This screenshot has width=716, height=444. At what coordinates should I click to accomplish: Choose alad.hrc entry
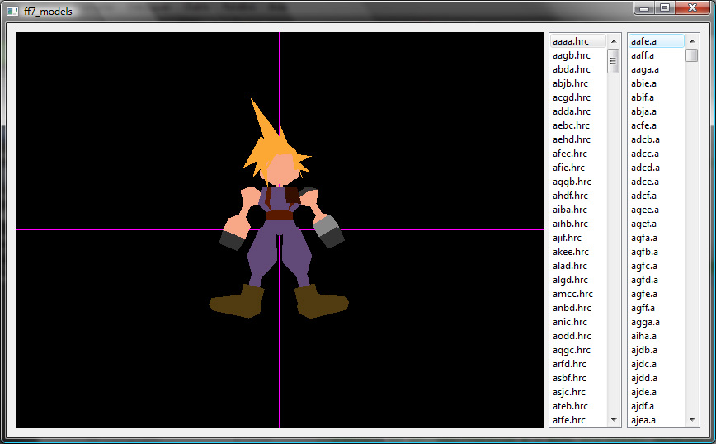tap(578, 266)
